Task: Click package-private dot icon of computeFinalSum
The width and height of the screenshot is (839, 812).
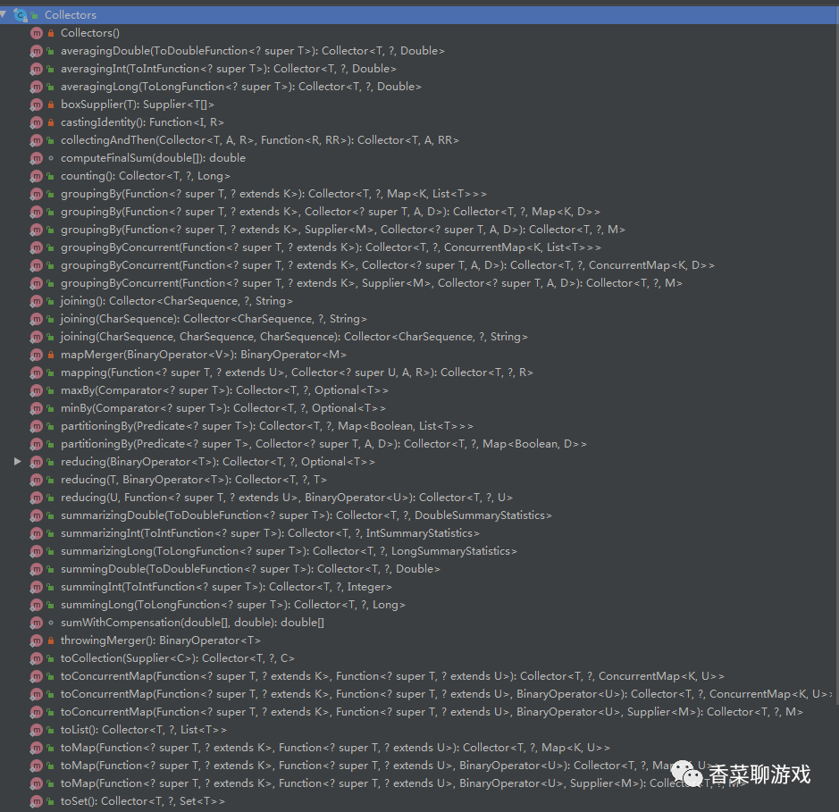Action: [51, 158]
